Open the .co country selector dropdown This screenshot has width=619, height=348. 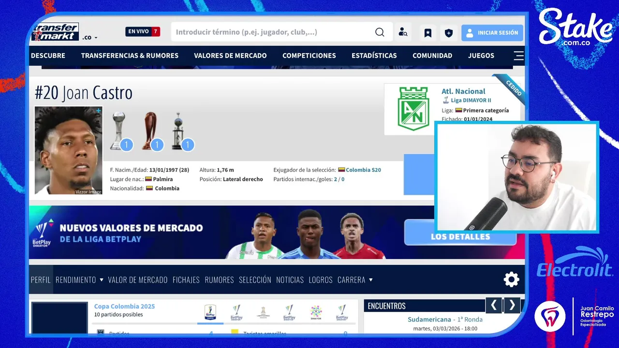click(x=89, y=37)
